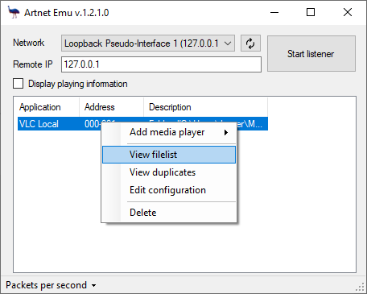Click the refresh network interfaces icon
Image resolution: width=367 pixels, height=294 pixels.
(x=250, y=43)
